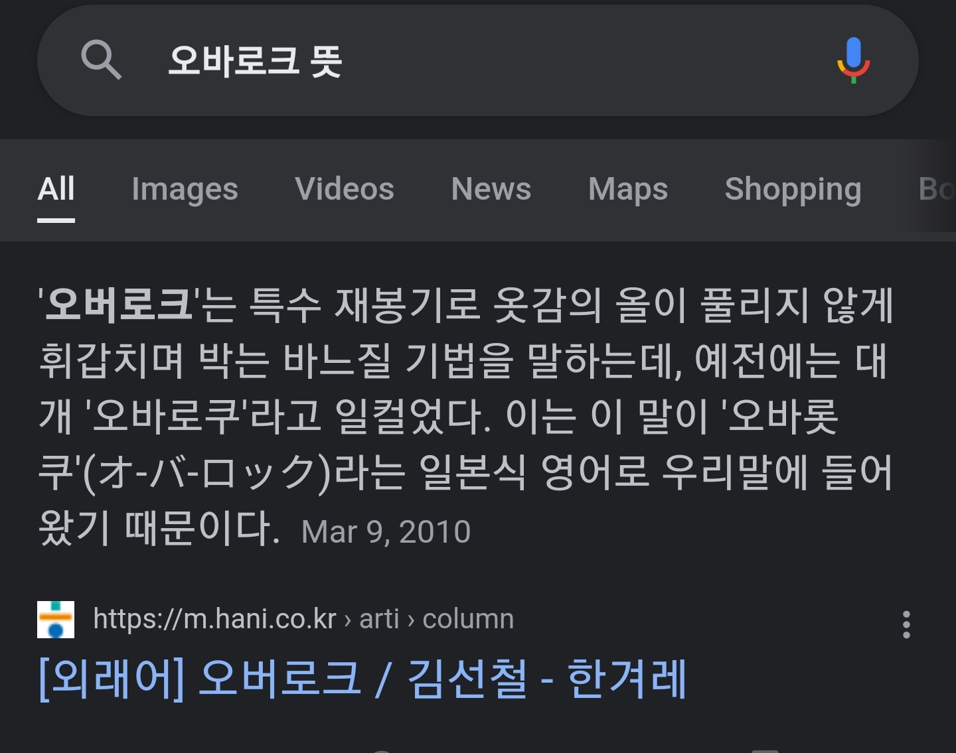Switch to the Maps tab
The width and height of the screenshot is (956, 753).
coord(628,189)
